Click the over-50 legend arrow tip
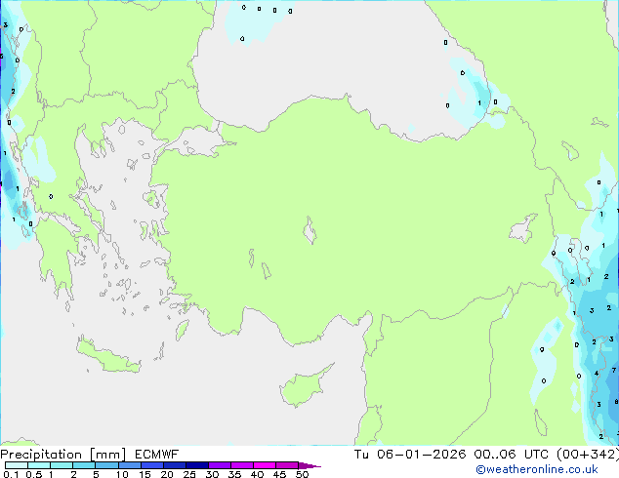619x478 pixels. click(309, 465)
